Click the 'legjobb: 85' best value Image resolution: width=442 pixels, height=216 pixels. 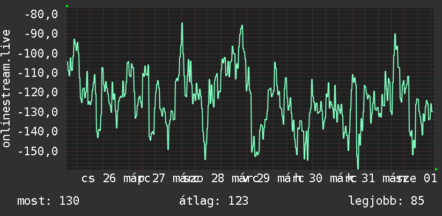(x=386, y=201)
